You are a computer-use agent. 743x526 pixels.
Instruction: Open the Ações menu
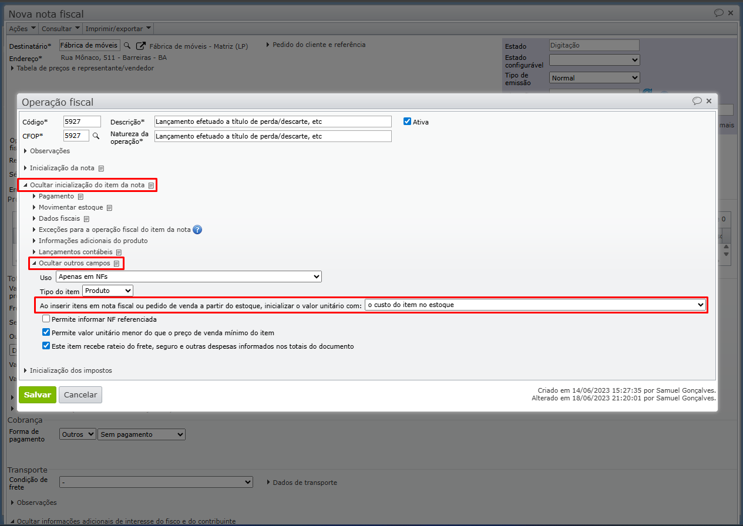pos(22,29)
